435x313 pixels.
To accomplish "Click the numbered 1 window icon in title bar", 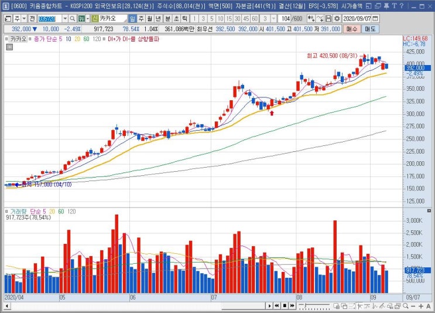I will point(5,6).
